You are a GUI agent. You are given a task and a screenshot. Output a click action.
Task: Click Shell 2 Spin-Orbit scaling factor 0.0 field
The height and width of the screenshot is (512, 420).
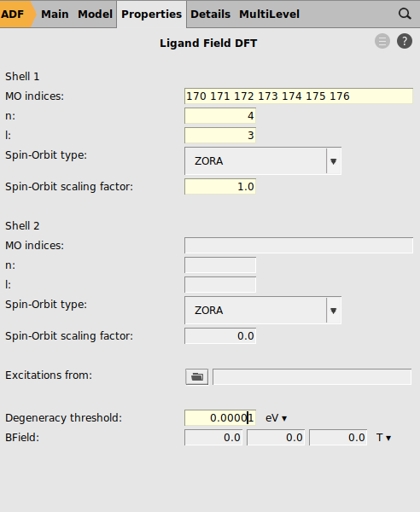click(x=220, y=335)
